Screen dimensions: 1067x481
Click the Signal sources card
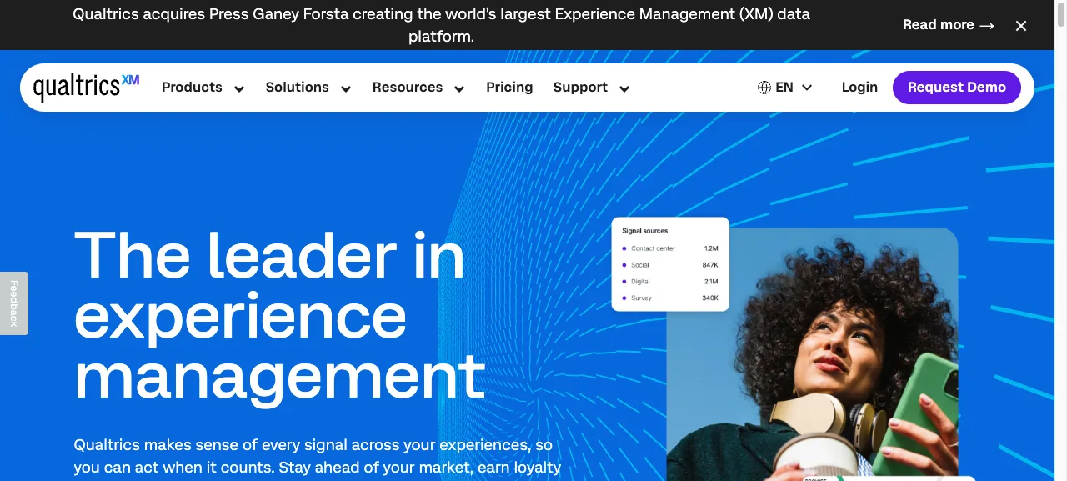click(670, 264)
